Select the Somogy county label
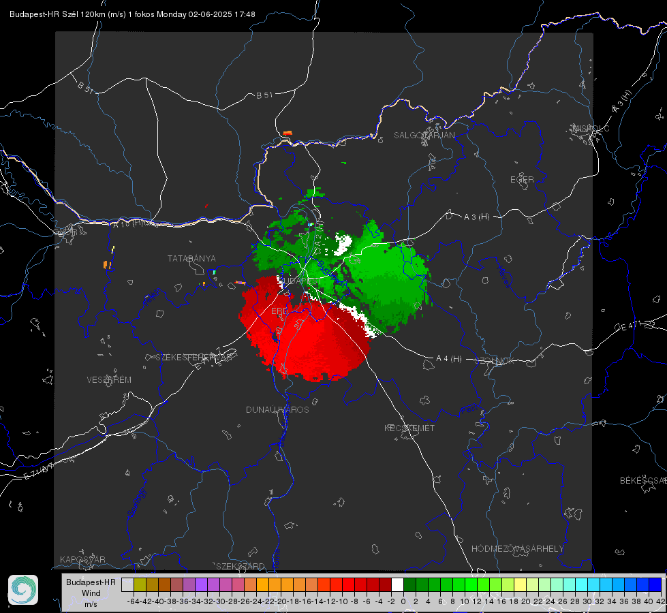This screenshot has height=613, width=667. pyautogui.click(x=138, y=503)
